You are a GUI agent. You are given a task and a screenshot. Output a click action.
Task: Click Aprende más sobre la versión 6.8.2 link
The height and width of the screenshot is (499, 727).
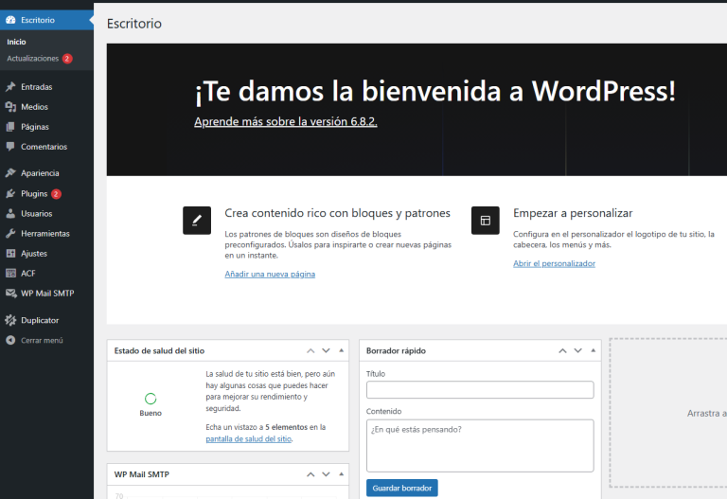(286, 121)
